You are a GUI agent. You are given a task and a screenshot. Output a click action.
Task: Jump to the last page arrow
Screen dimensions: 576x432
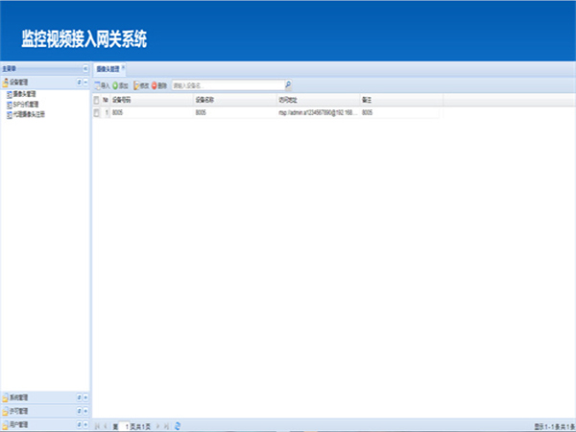point(166,425)
